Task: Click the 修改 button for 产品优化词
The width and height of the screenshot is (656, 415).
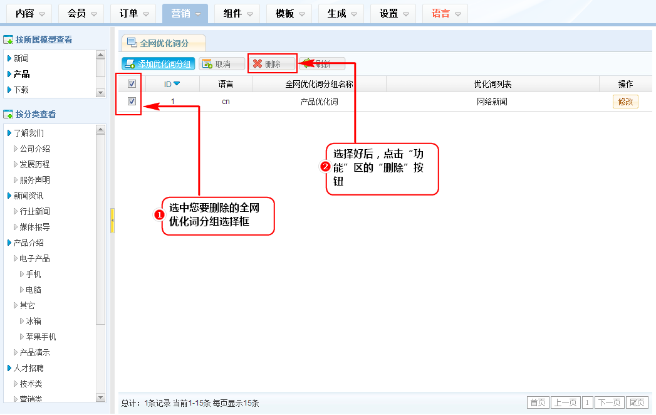Action: [x=625, y=102]
